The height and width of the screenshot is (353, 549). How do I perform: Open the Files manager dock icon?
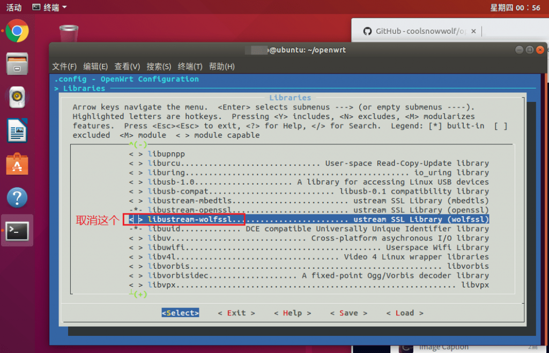[17, 64]
